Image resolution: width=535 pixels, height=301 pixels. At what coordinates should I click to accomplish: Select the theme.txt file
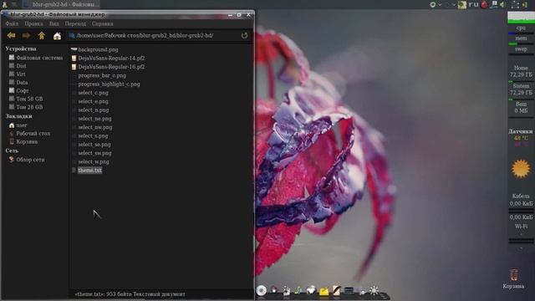[89, 170]
